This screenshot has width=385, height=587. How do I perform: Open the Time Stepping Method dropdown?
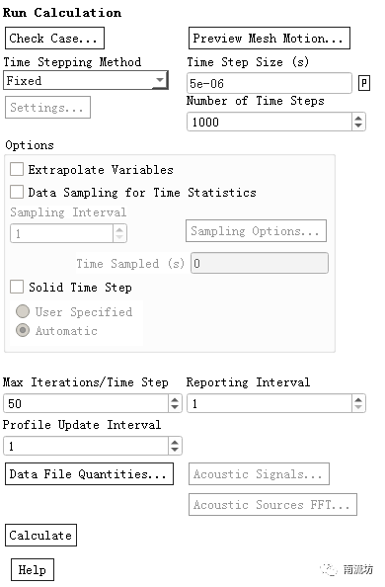(86, 80)
